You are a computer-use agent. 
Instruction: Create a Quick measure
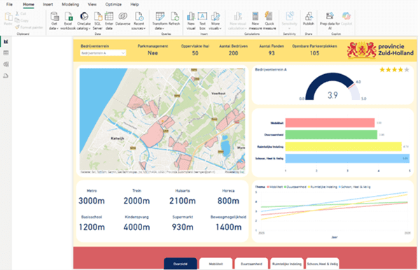pyautogui.click(x=269, y=20)
